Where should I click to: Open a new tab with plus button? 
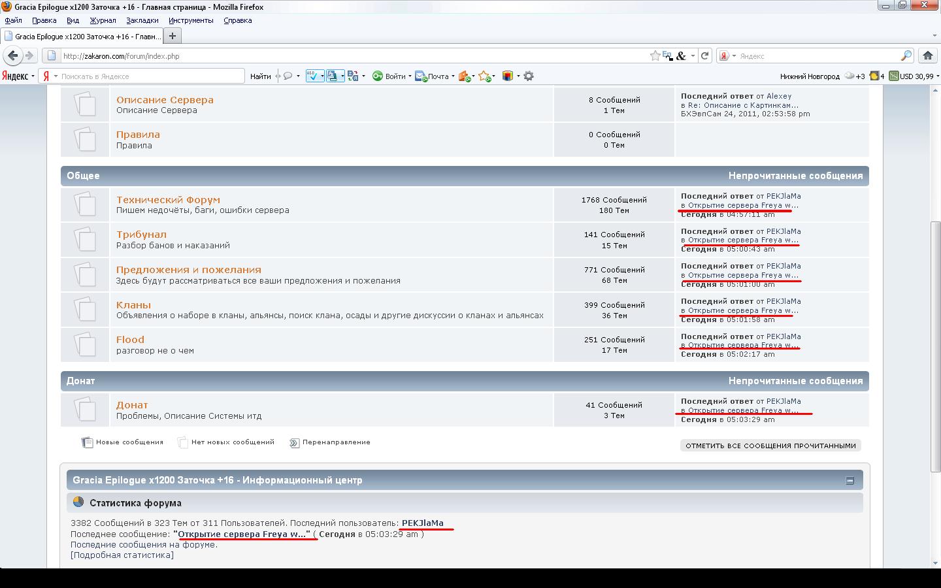click(x=172, y=36)
